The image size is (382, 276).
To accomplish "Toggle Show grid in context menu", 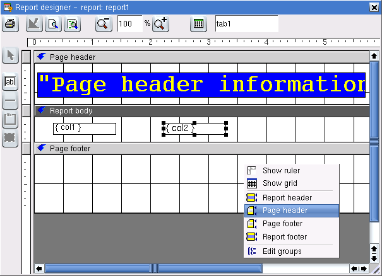I will [280, 184].
